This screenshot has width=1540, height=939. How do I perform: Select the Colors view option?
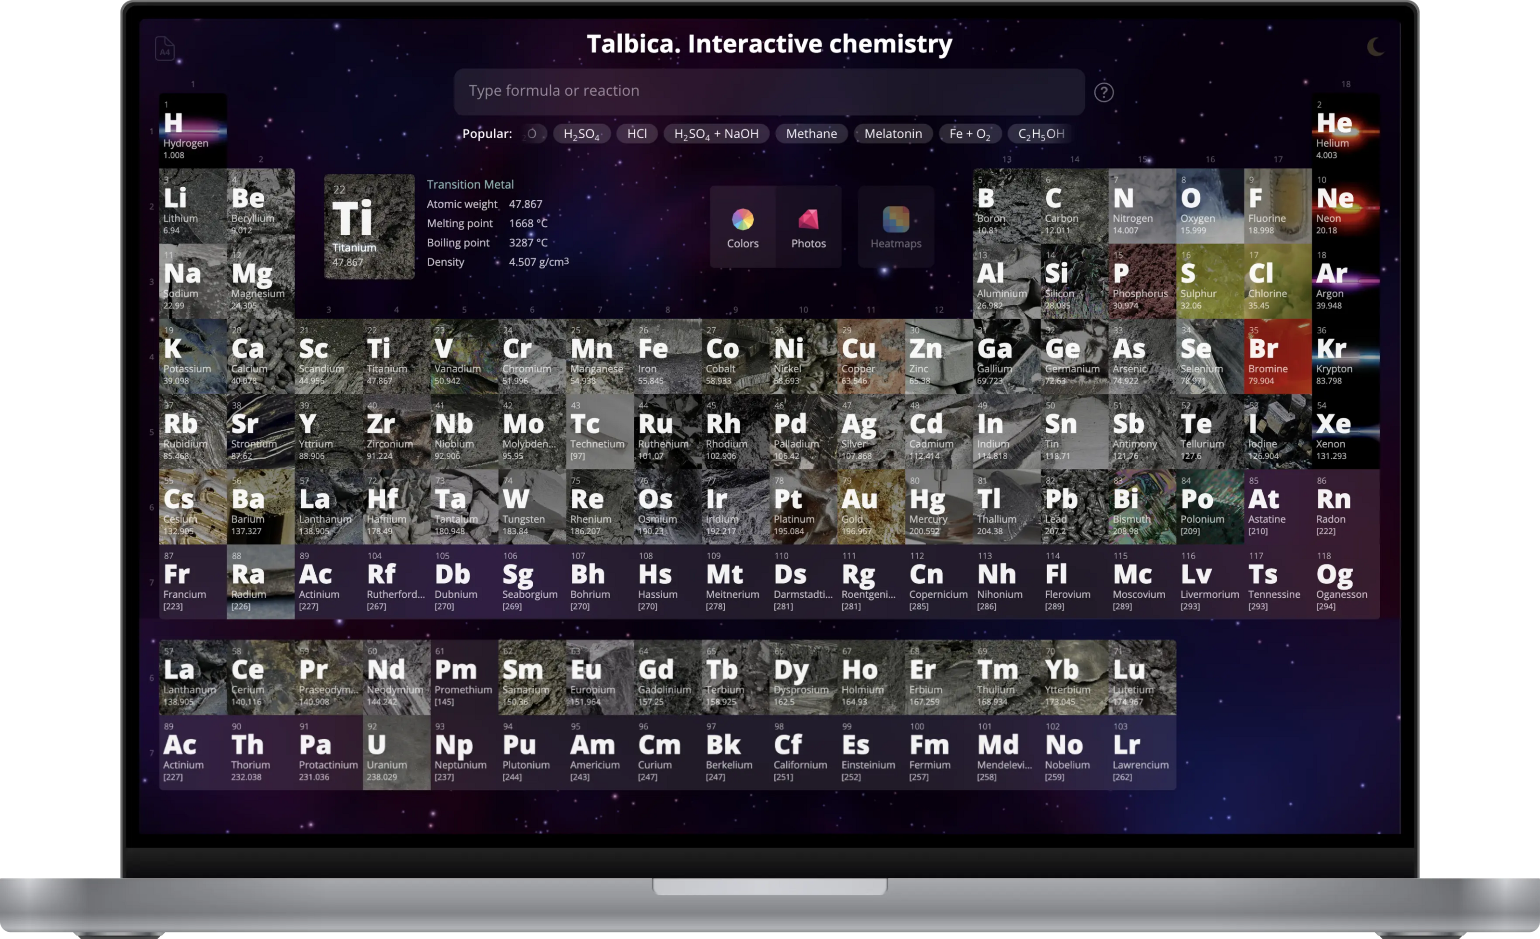[743, 227]
